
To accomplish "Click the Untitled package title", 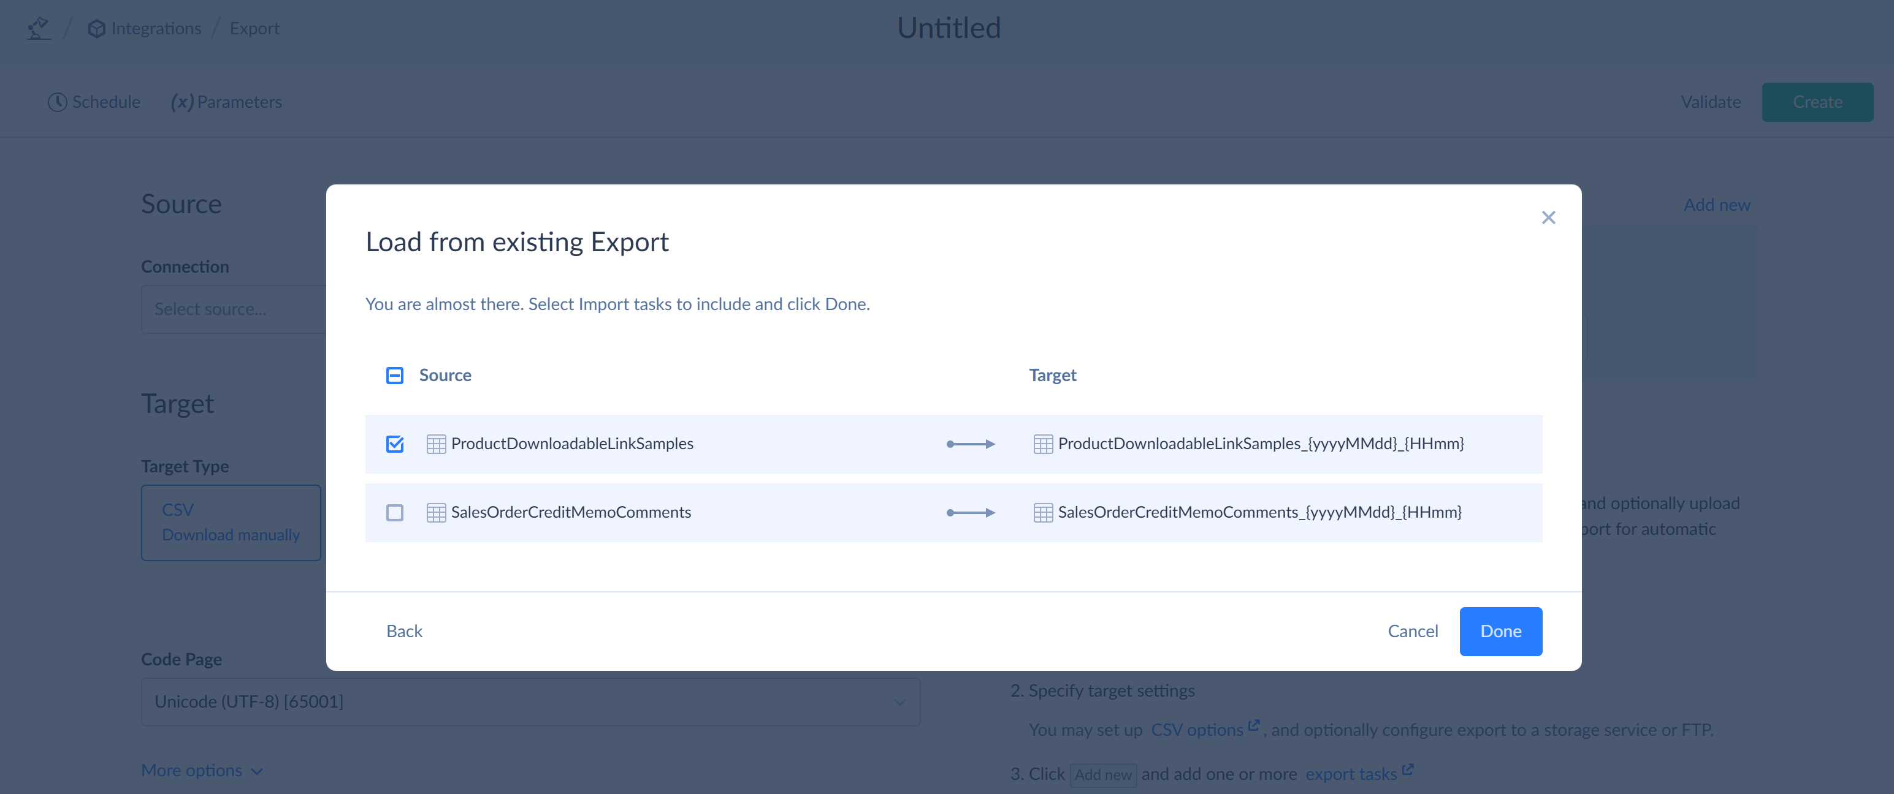I will pyautogui.click(x=949, y=28).
